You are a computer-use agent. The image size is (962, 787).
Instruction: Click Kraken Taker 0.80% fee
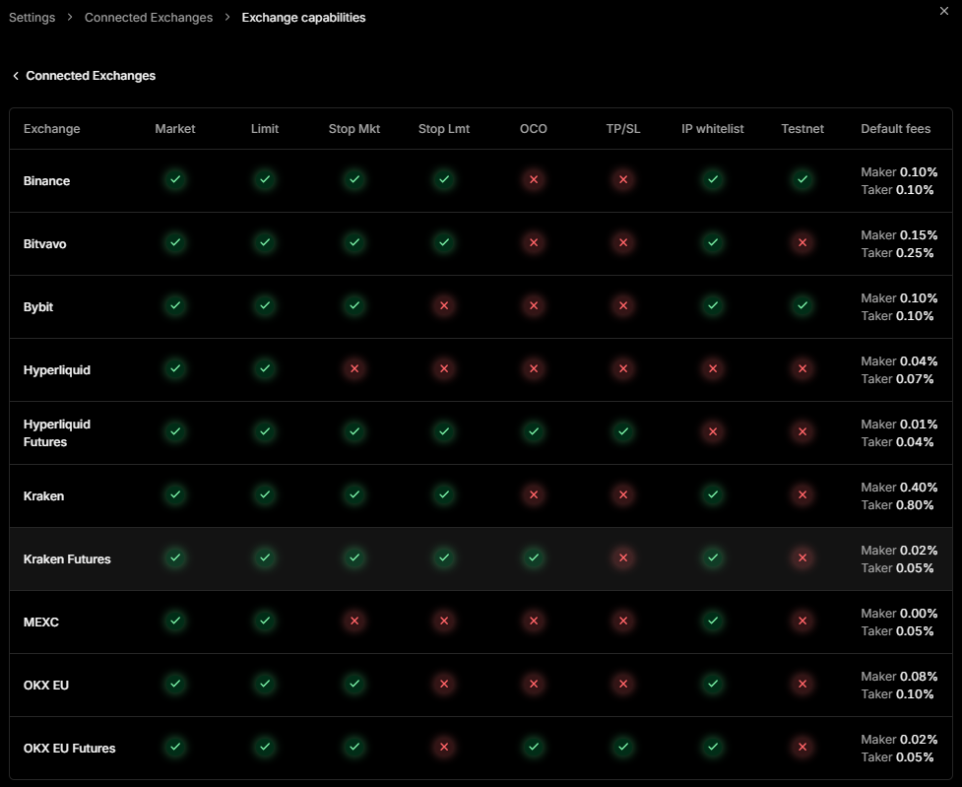pos(897,505)
